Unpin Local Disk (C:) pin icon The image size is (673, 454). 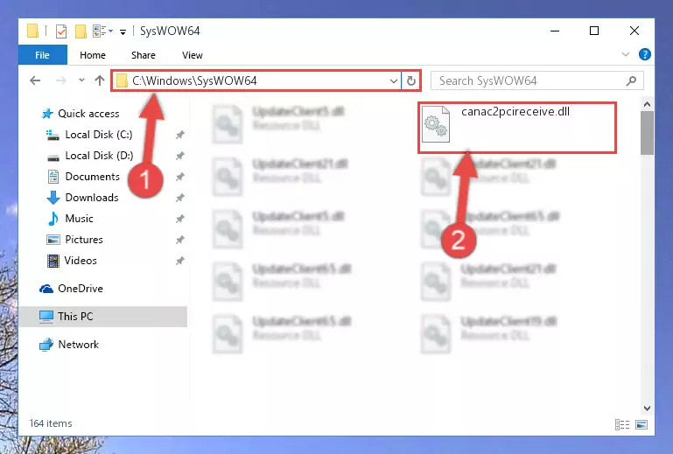pos(179,135)
